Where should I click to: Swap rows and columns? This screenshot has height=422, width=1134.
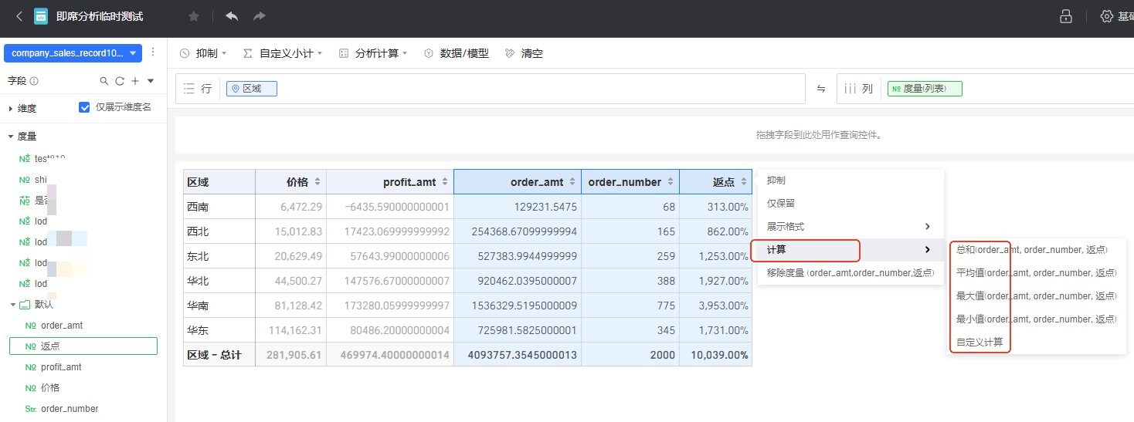pyautogui.click(x=821, y=89)
